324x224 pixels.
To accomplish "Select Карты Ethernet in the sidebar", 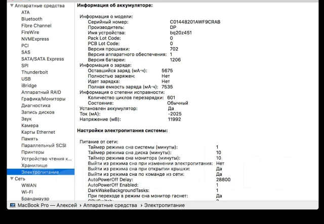I will [38, 132].
